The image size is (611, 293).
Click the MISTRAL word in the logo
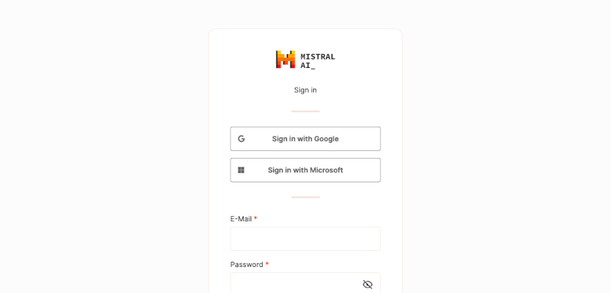[x=318, y=56]
